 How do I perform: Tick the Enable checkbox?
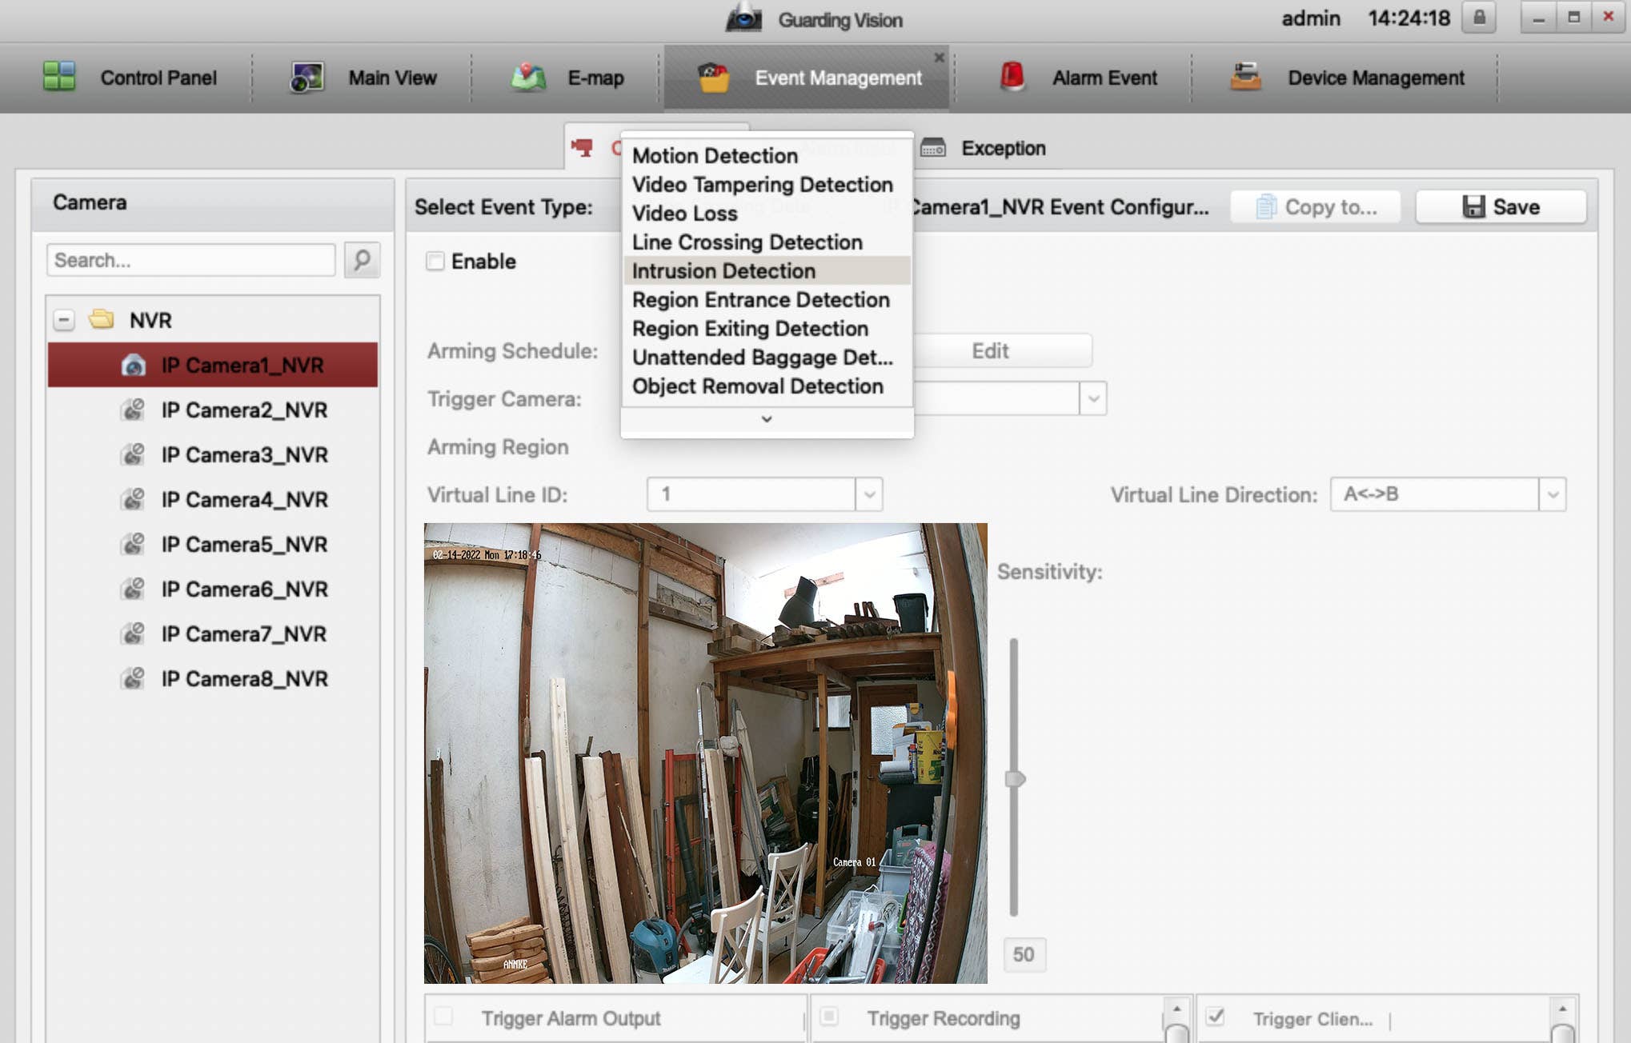tap(435, 262)
